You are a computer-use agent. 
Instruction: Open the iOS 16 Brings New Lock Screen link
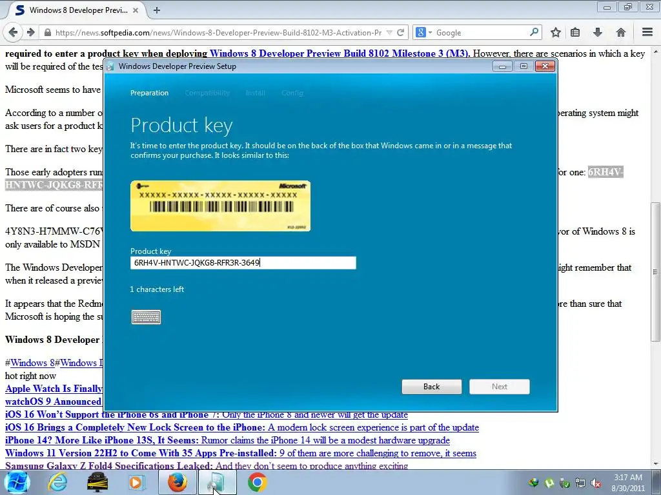242,427
